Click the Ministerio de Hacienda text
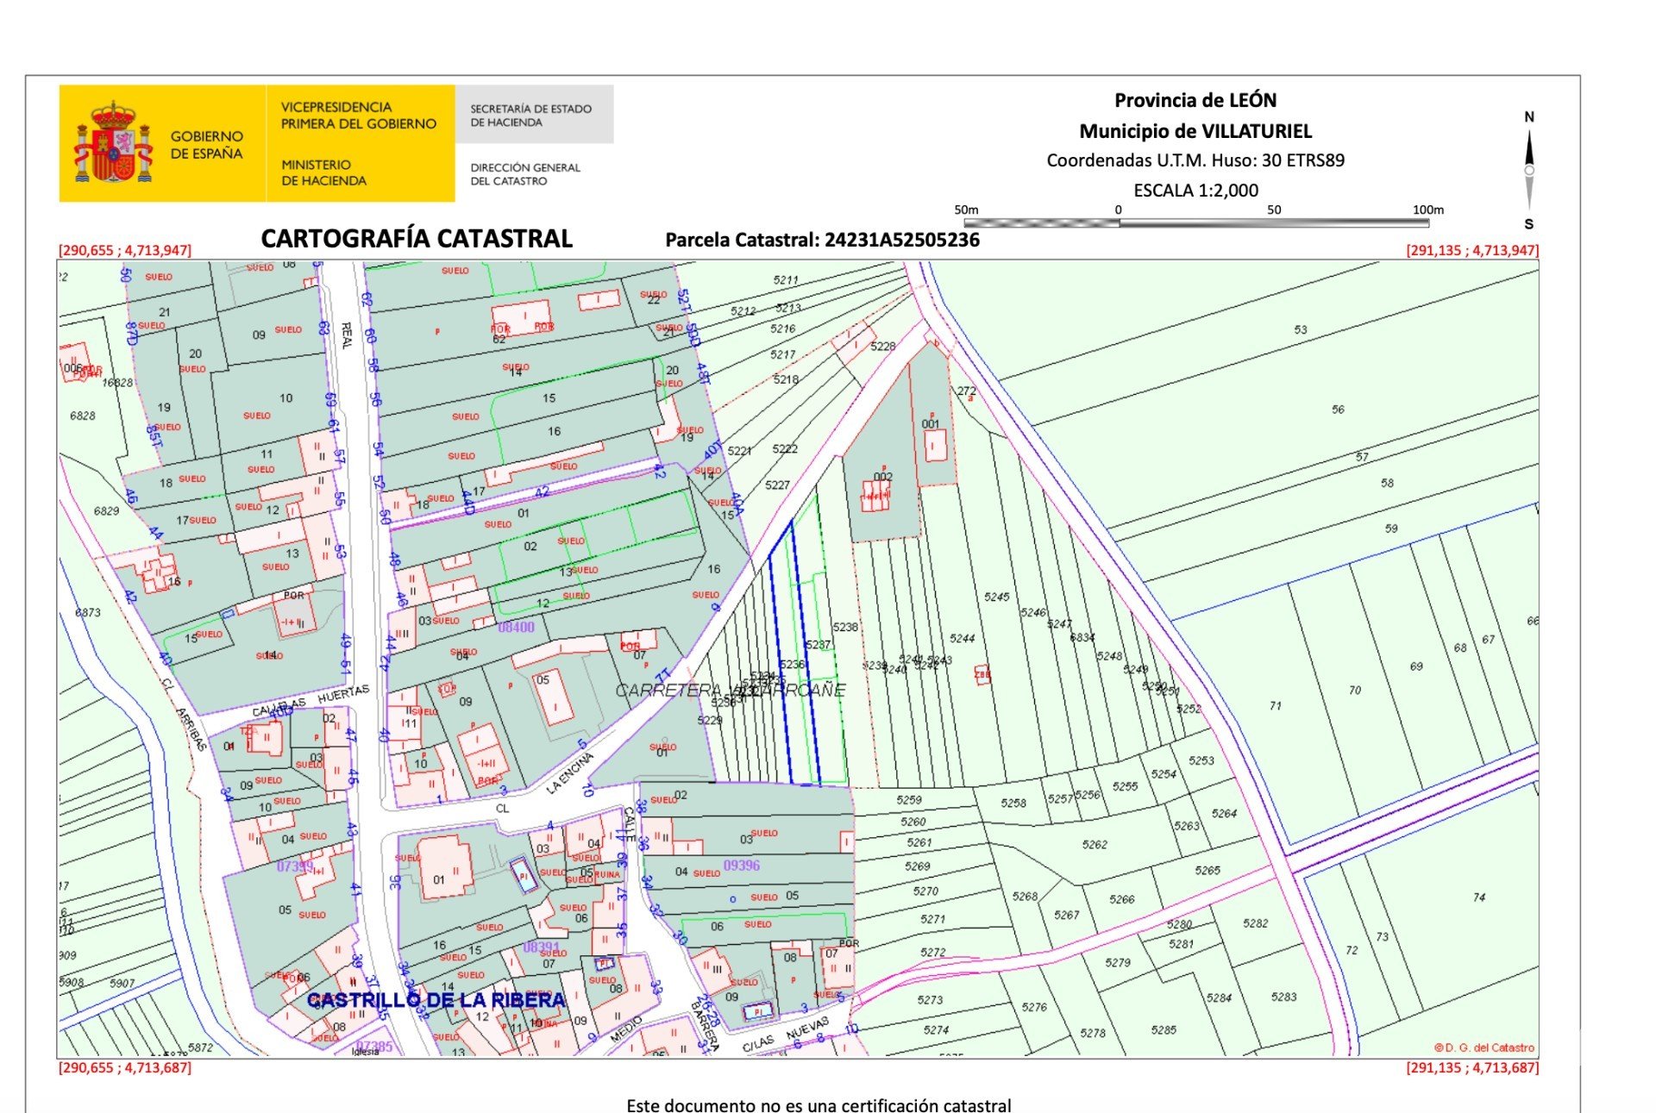 (x=323, y=172)
